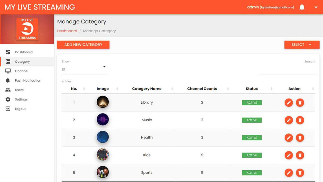
Task: Click the pencil icon for the Health row
Action: tap(289, 138)
